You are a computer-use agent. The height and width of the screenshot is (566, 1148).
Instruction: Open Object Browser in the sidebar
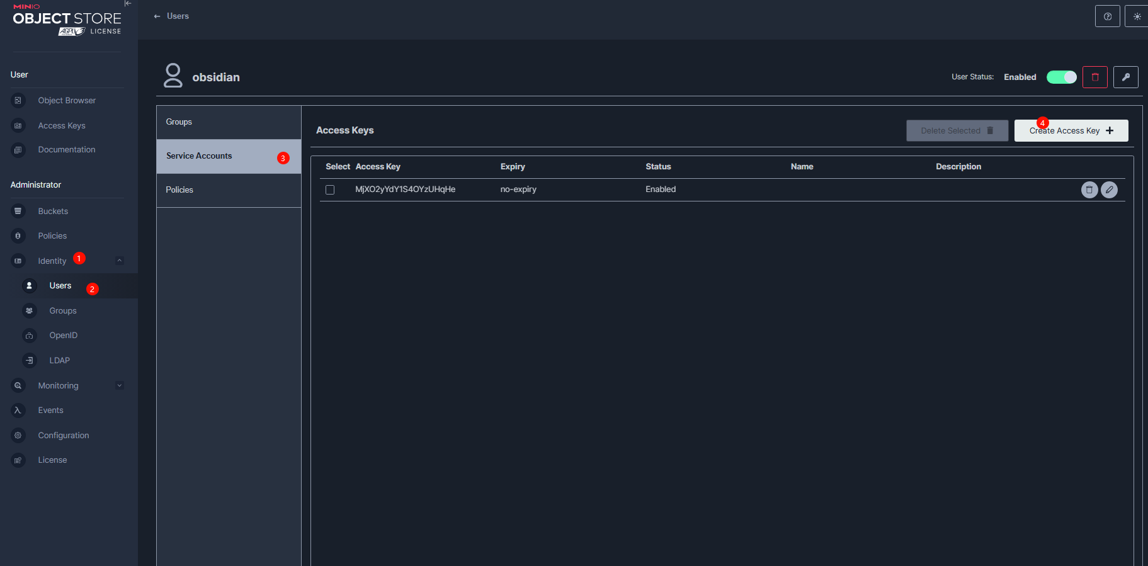tap(67, 101)
